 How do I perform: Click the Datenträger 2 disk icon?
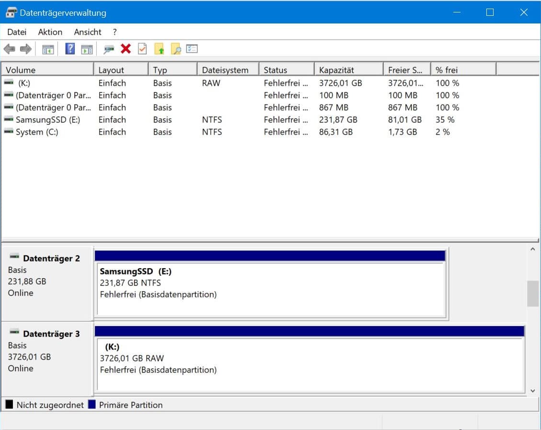coord(14,256)
